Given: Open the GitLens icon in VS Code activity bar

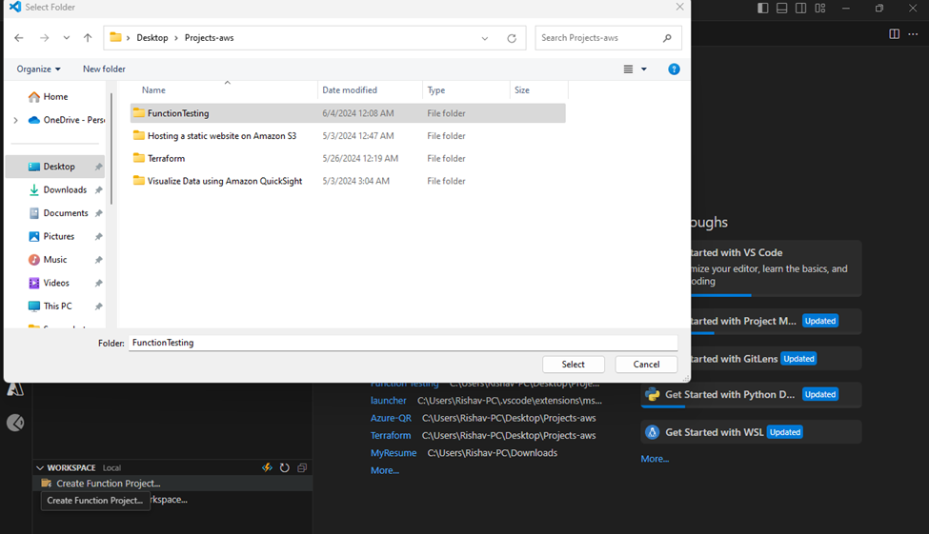Looking at the screenshot, I should point(15,423).
